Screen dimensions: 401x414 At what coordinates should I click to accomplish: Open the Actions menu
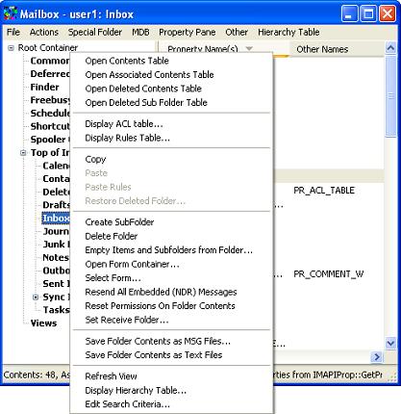(44, 32)
